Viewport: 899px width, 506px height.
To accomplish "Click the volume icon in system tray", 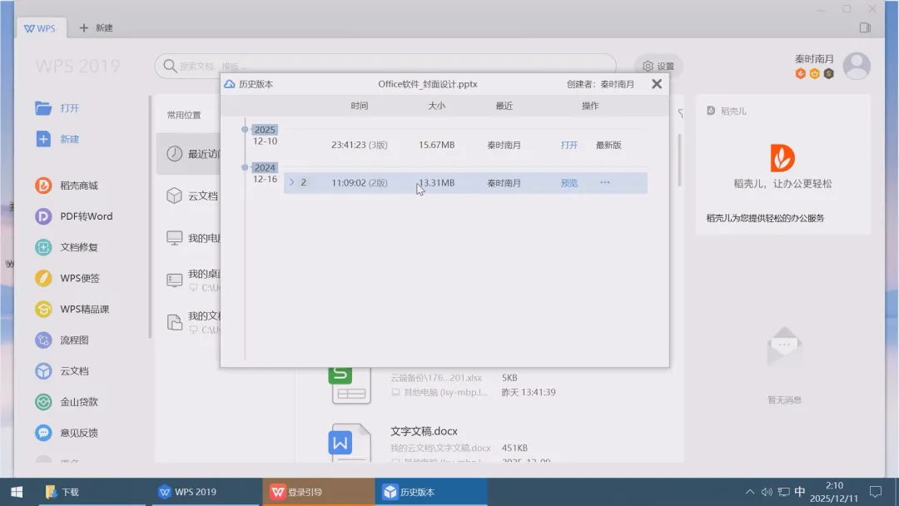I will pos(767,492).
